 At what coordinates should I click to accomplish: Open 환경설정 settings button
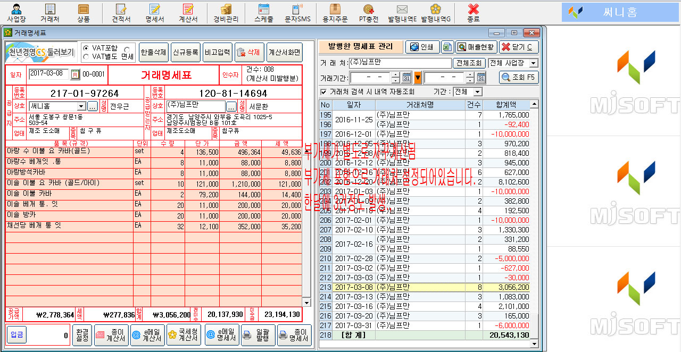coord(82,335)
